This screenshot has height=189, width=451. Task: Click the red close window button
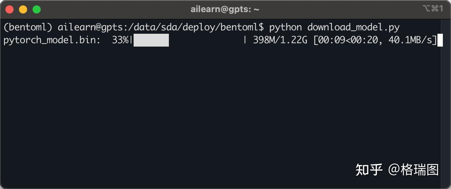[x=9, y=9]
